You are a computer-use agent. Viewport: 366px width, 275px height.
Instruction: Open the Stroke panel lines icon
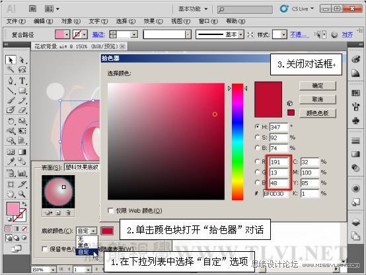pyautogui.click(x=355, y=141)
